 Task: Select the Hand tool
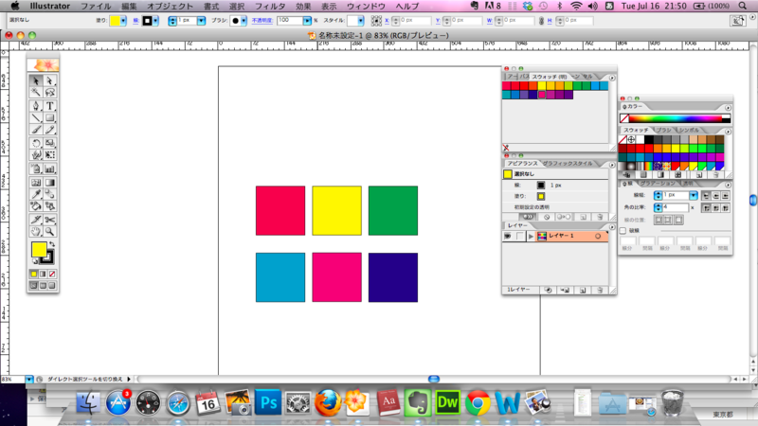(36, 232)
